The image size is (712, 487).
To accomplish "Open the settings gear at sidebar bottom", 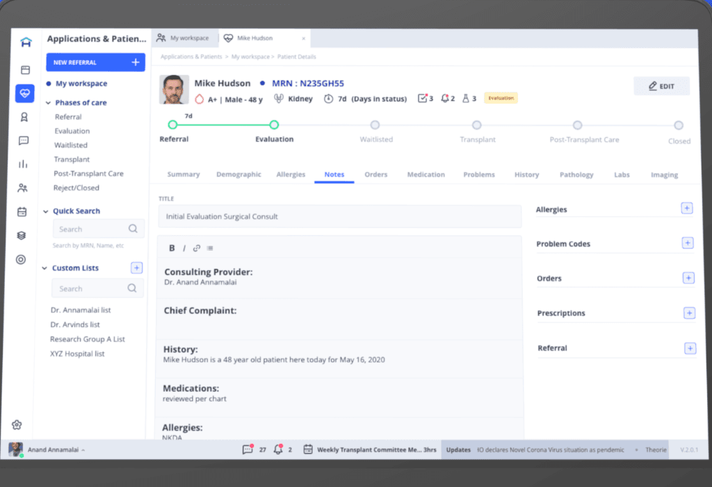I will [17, 424].
